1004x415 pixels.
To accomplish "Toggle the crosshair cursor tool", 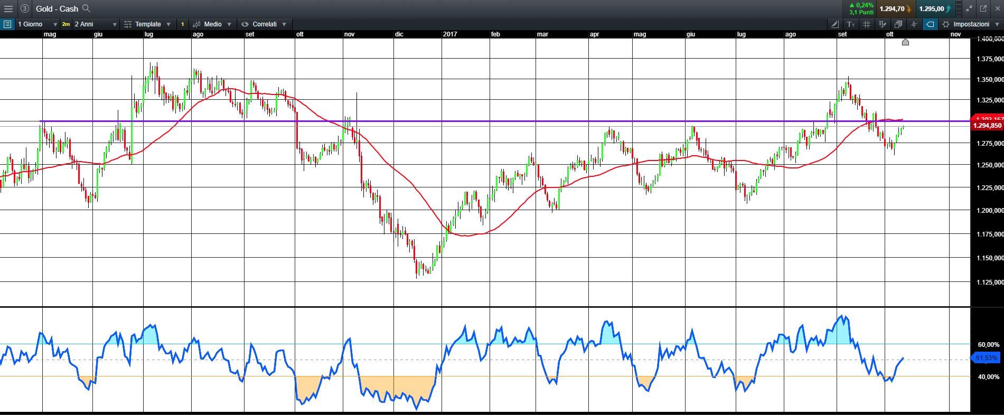I will [914, 24].
